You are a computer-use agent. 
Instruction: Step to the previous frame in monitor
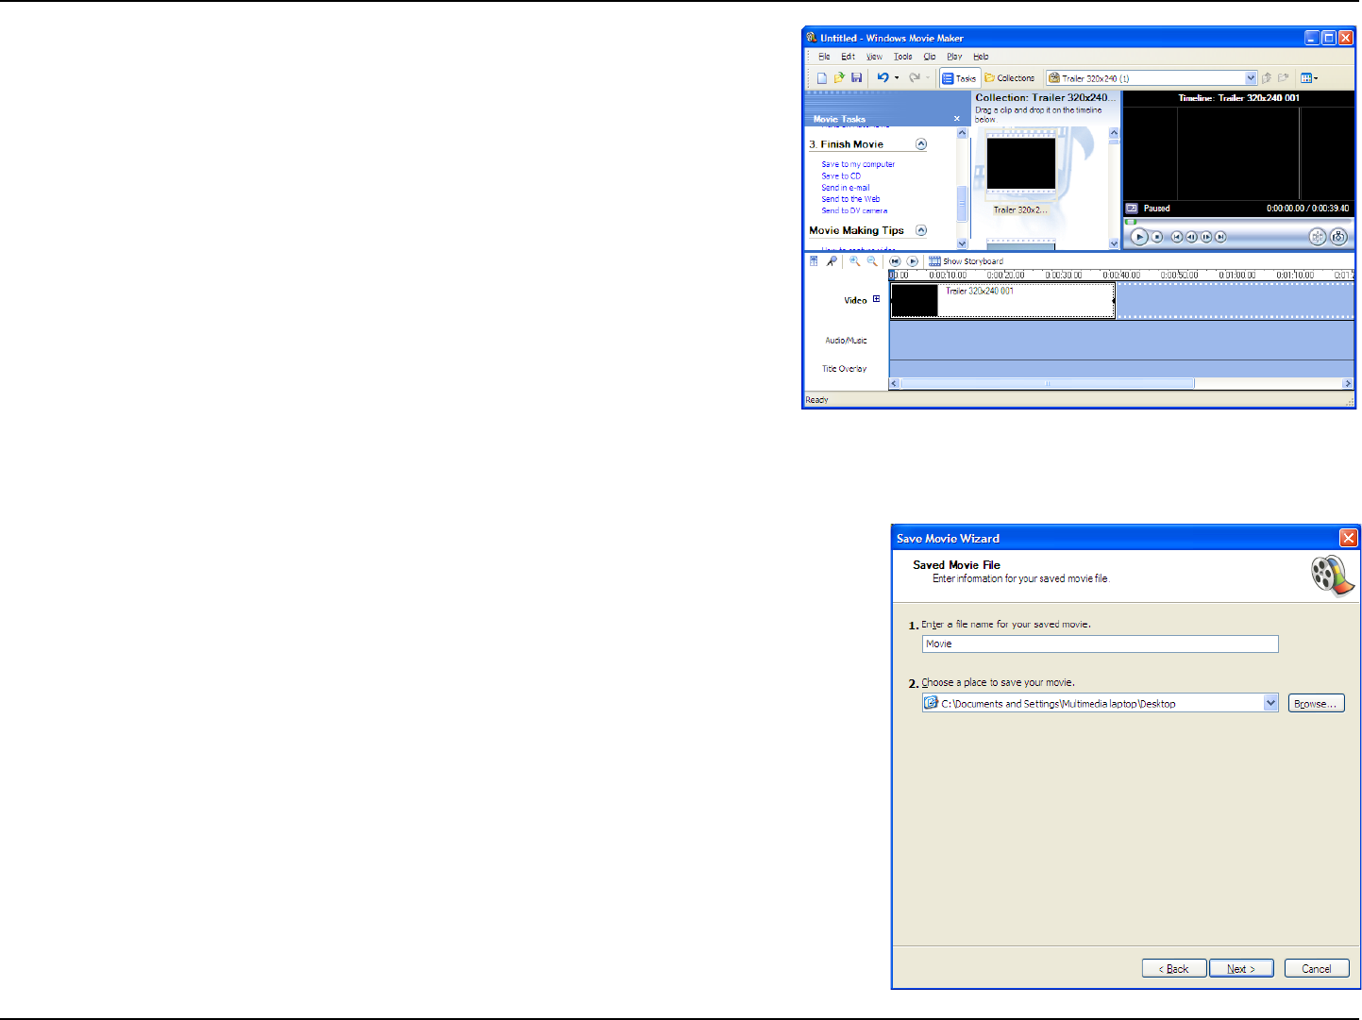click(x=1191, y=237)
